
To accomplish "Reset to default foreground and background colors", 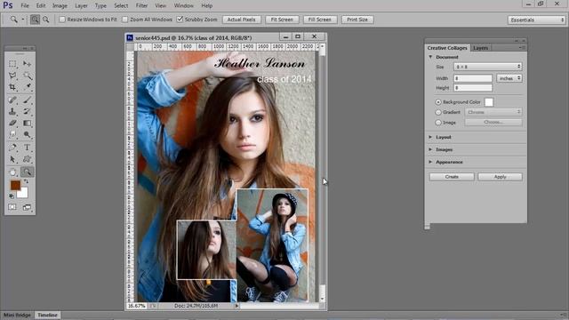I will point(12,196).
